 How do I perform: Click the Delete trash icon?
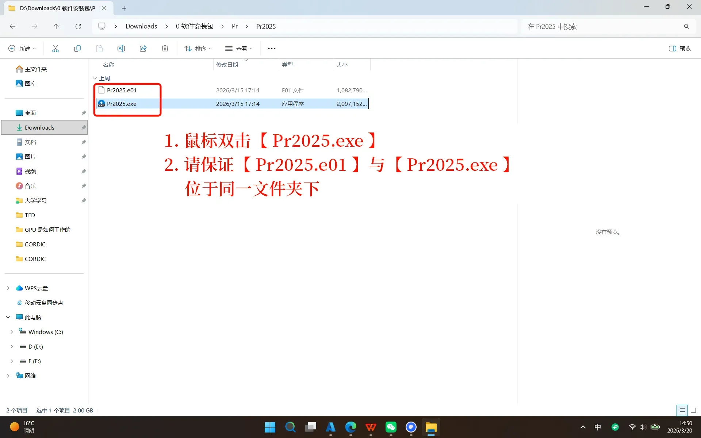pos(165,49)
